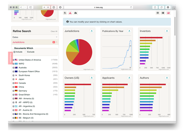Export the Authors chart
Image resolution: width=184 pixels, height=135 pixels.
167,78
